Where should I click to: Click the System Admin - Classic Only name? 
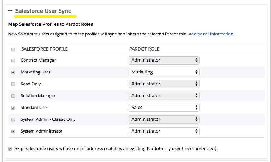(x=48, y=119)
